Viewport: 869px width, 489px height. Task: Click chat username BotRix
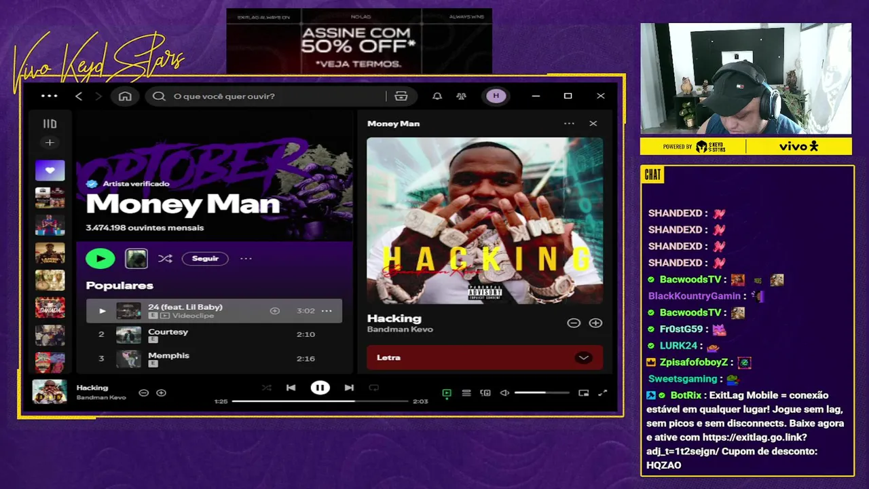pos(686,395)
